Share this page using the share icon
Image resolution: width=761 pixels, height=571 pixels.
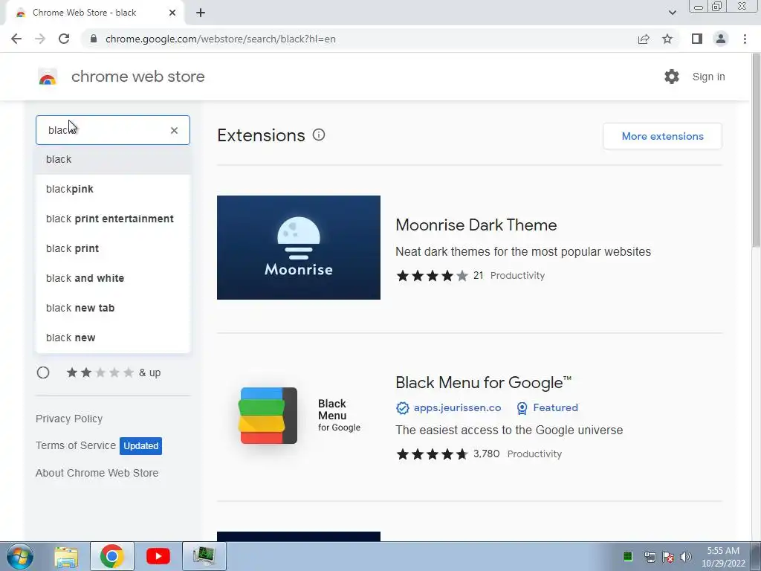[644, 39]
